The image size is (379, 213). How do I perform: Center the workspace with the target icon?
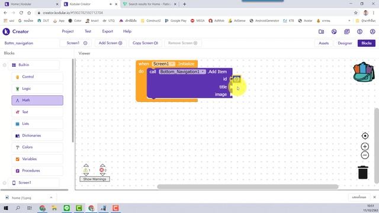click(365, 136)
